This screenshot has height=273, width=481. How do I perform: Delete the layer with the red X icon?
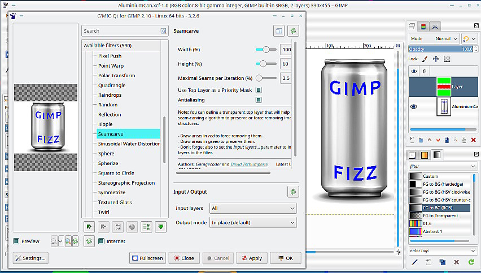tap(473, 140)
